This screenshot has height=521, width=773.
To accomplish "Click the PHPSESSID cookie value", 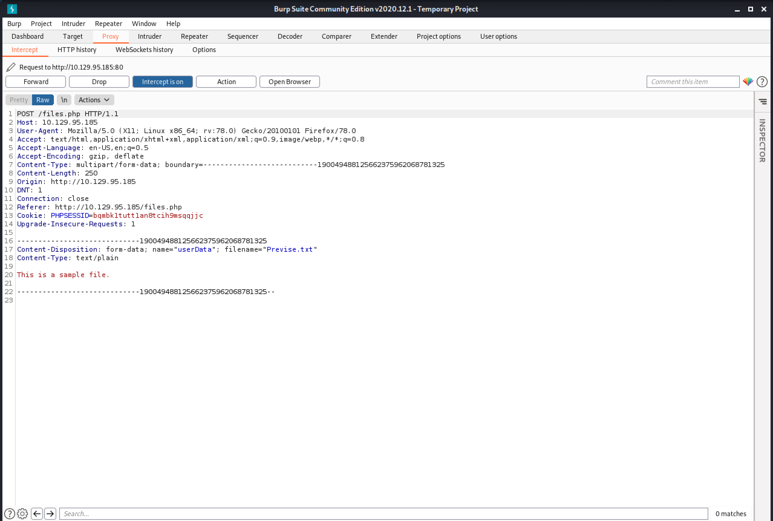I will 148,216.
